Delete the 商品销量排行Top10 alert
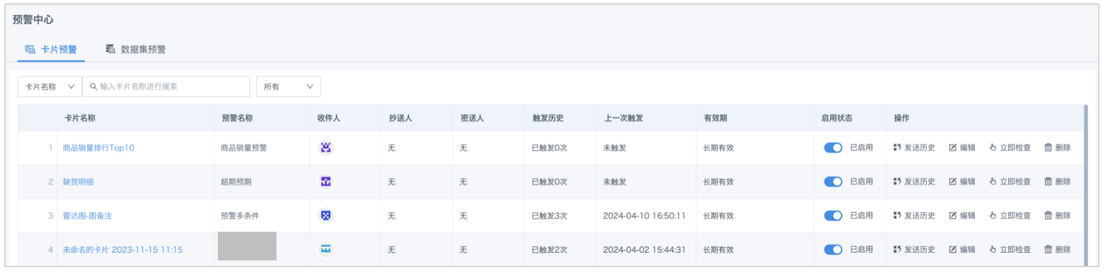 pos(1057,148)
